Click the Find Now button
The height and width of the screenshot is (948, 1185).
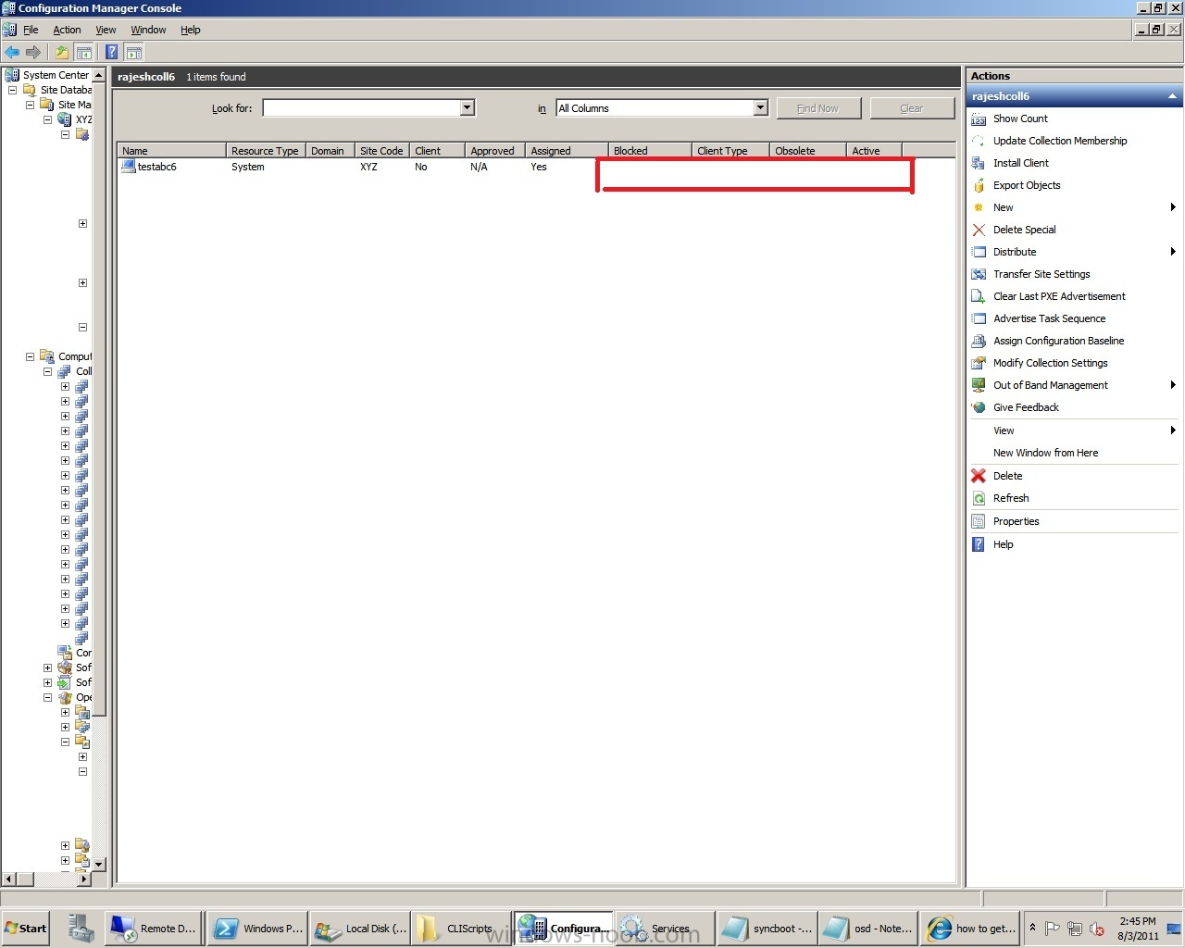point(818,108)
